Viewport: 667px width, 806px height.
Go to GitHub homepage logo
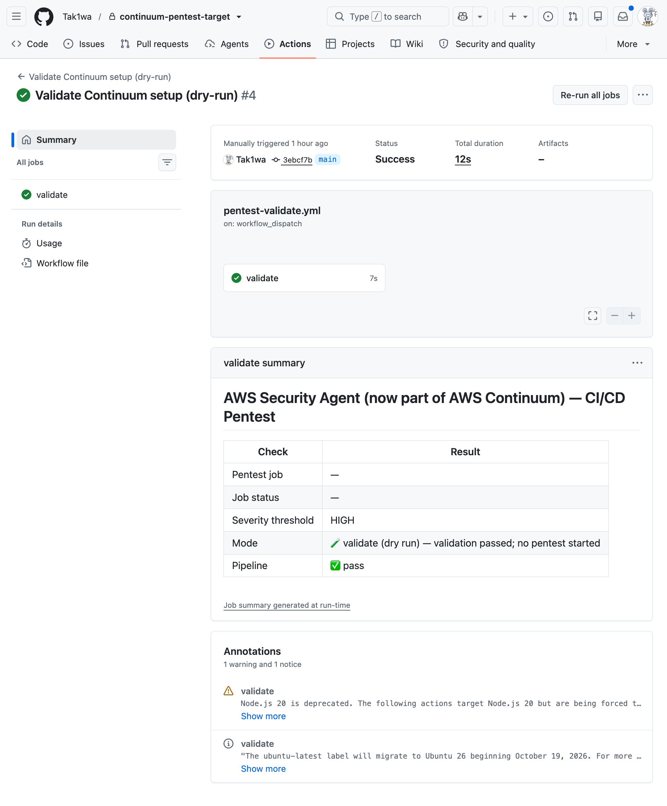(x=44, y=17)
